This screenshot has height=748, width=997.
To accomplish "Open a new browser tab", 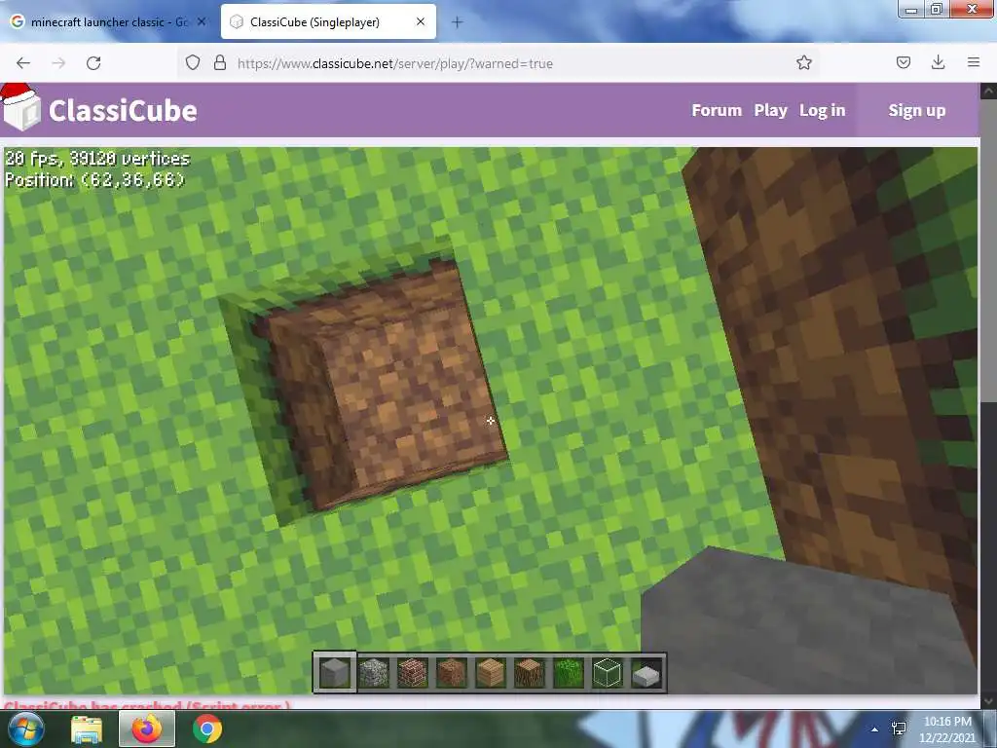I will pyautogui.click(x=457, y=22).
